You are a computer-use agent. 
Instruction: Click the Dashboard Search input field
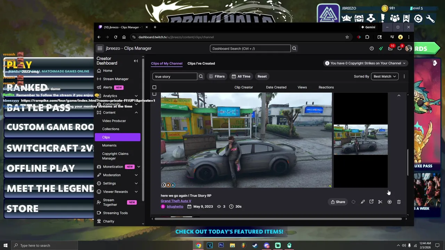click(250, 49)
